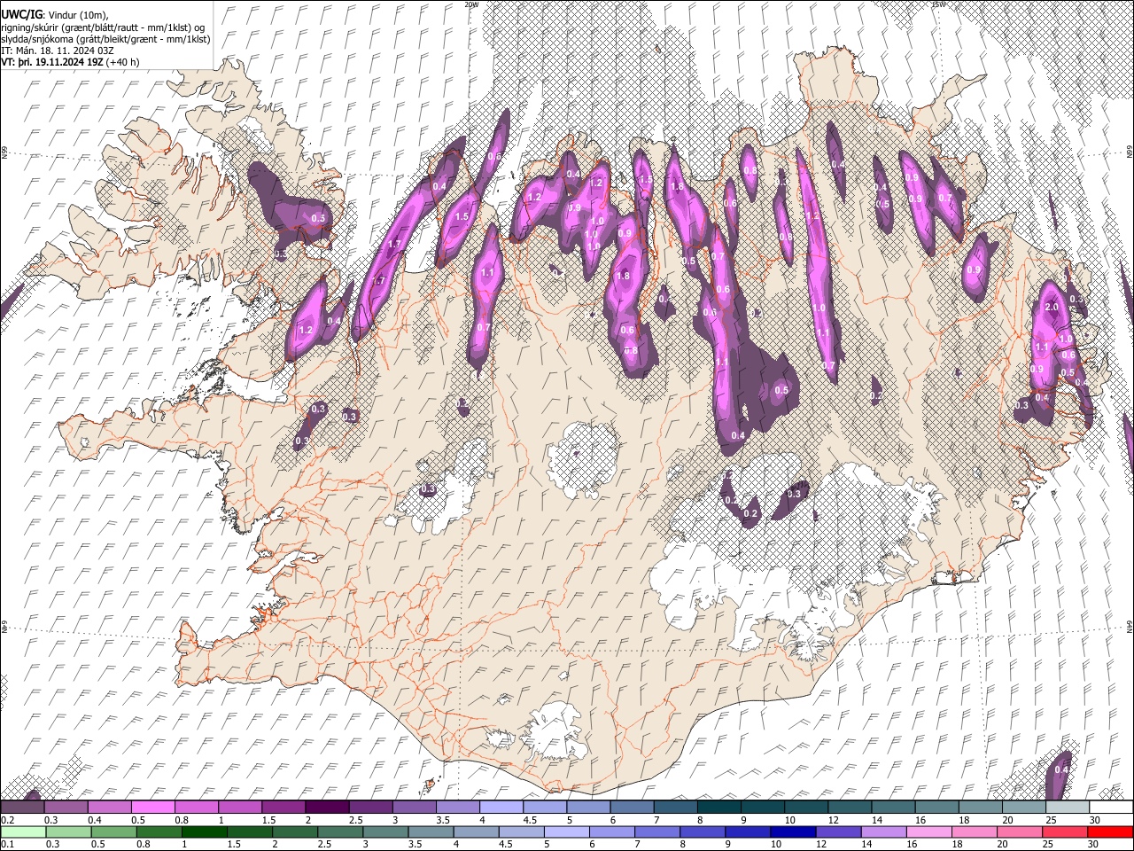This screenshot has width=1134, height=851.
Task: Click the rain swatch between 4 and 4.5
Action: pyautogui.click(x=476, y=831)
